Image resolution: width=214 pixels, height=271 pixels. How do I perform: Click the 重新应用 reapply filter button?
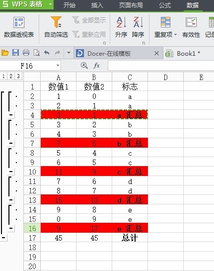tap(89, 34)
